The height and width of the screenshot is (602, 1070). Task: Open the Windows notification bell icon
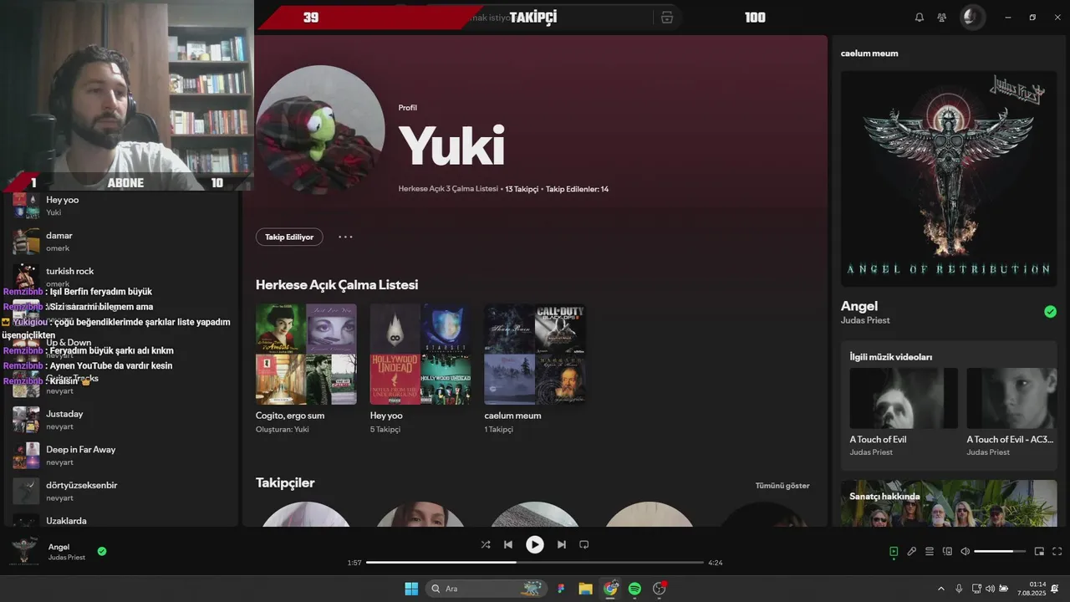[x=1056, y=589]
